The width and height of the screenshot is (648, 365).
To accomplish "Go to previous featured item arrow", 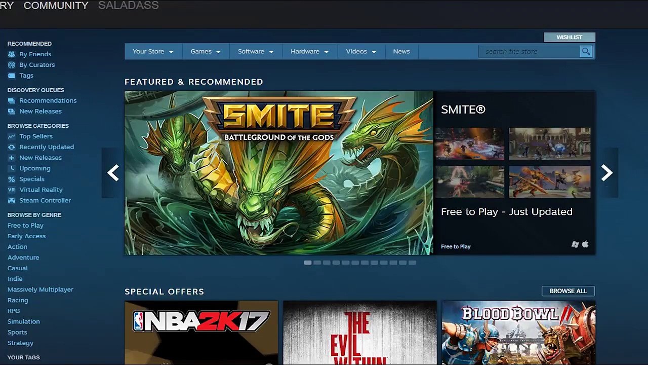I will click(113, 173).
